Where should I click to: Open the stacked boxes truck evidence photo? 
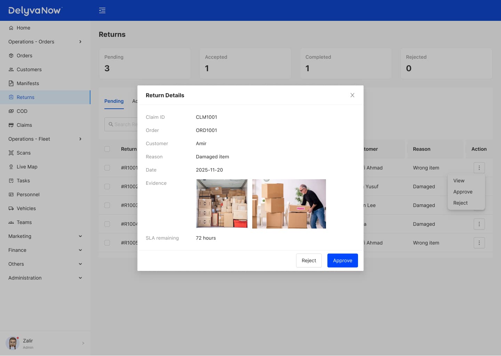(222, 204)
